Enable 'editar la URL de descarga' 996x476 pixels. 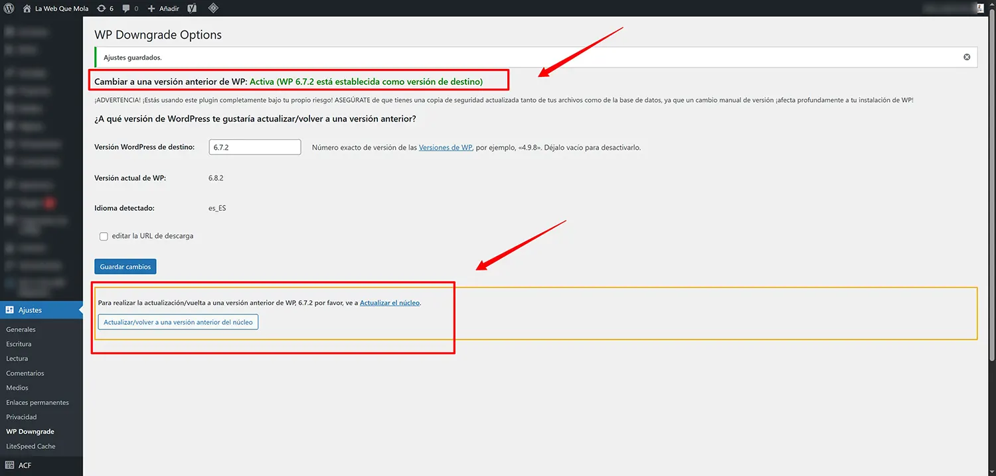click(104, 236)
